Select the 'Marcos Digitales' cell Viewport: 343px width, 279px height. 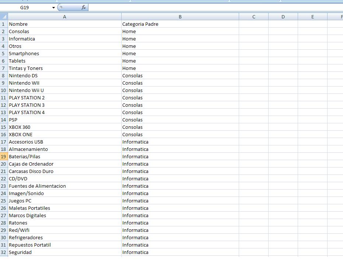tap(64, 215)
